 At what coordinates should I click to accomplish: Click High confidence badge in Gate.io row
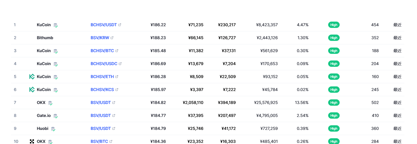point(334,115)
